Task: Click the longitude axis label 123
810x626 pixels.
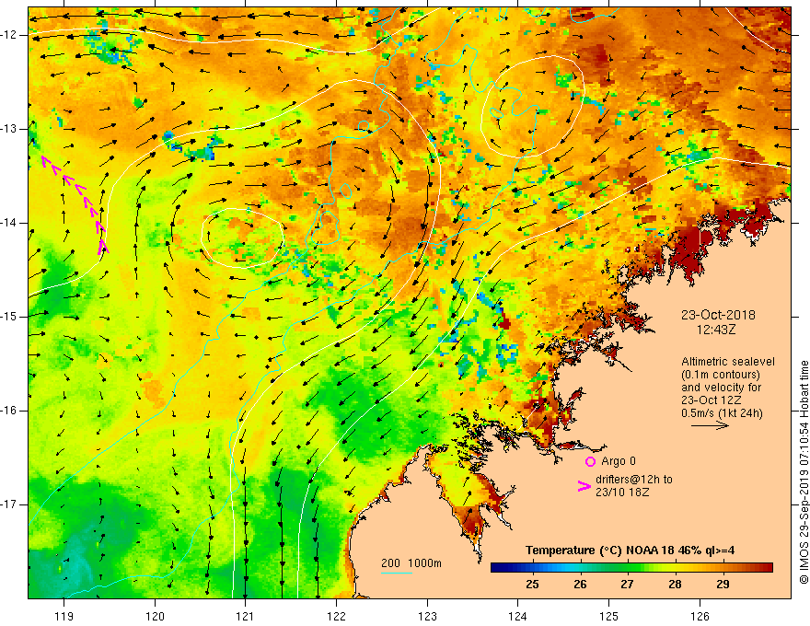Action: (427, 616)
